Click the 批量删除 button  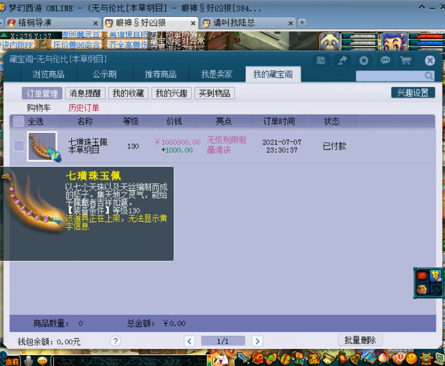click(360, 340)
